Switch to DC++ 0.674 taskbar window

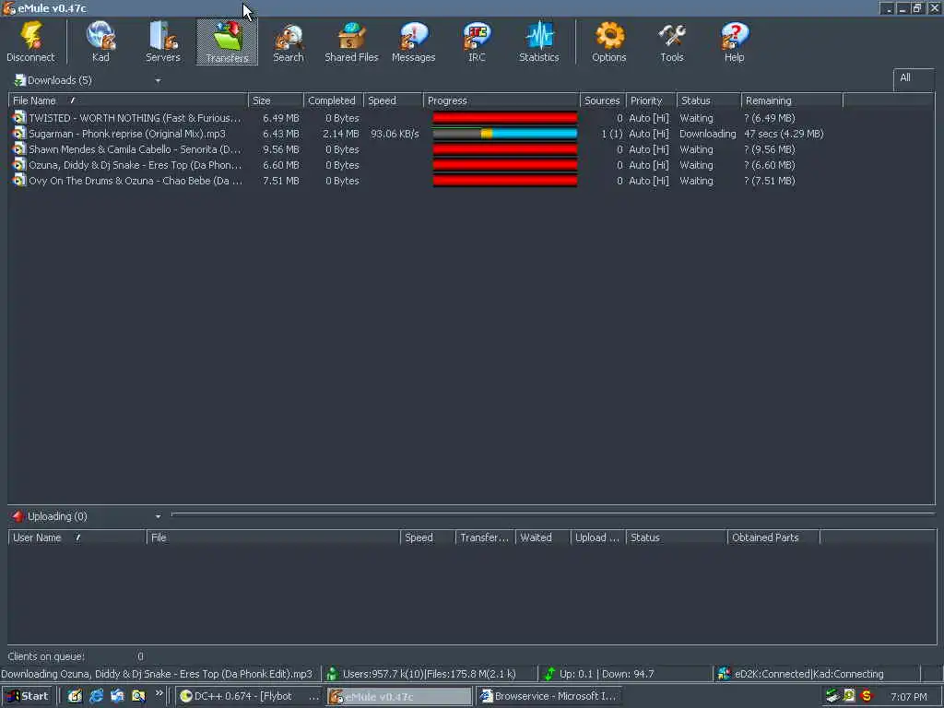tap(250, 696)
